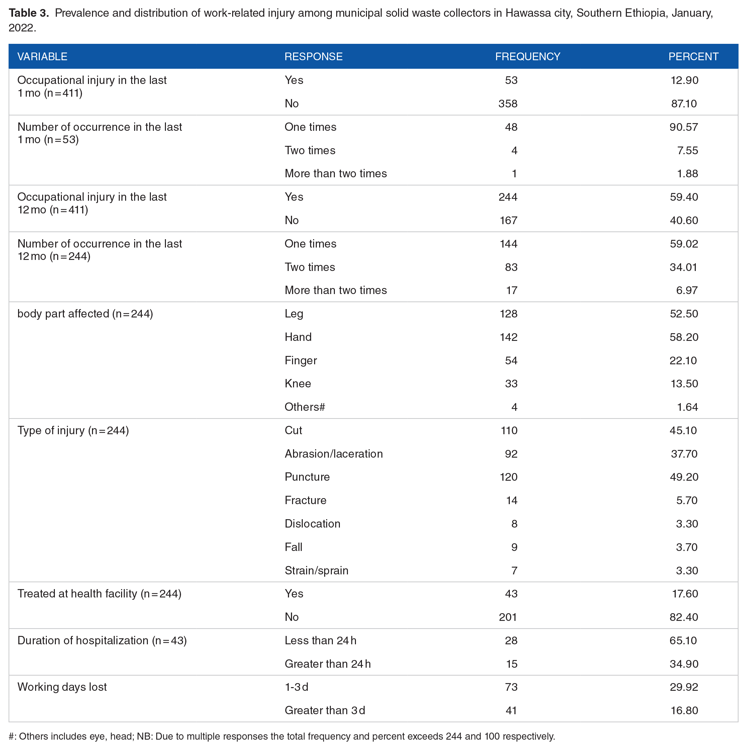Click the 'Greater than 3 d' response
747x750 pixels.
point(324,711)
